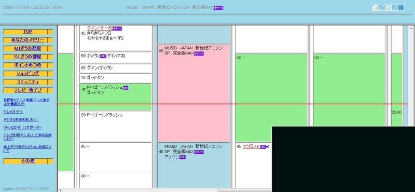Open the その他 menu button
The image size is (415, 192).
coord(28,161)
